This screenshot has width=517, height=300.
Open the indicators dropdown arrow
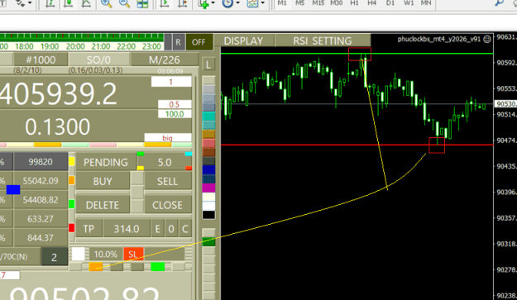click(x=213, y=3)
